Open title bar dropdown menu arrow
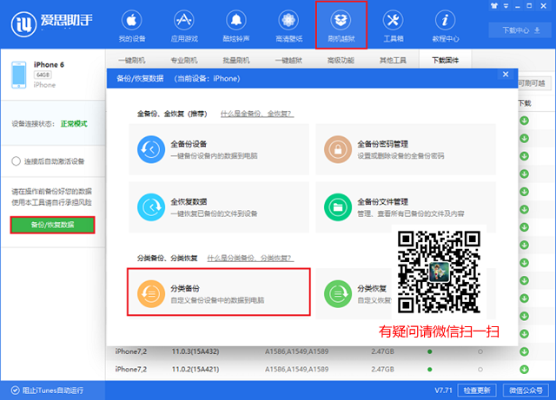Image resolution: width=556 pixels, height=400 pixels. 506,6
